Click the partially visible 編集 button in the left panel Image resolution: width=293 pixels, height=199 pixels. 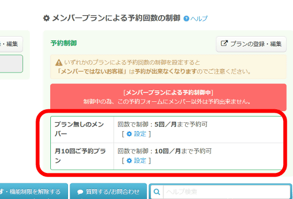[11, 44]
